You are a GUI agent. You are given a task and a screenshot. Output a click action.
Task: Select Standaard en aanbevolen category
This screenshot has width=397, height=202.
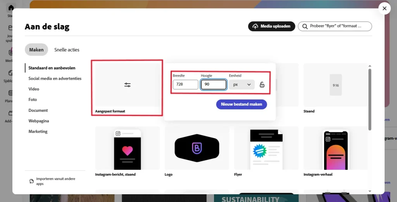point(52,68)
